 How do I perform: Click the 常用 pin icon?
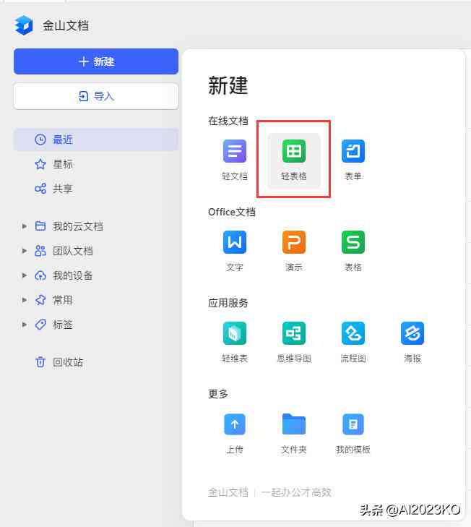(x=40, y=300)
